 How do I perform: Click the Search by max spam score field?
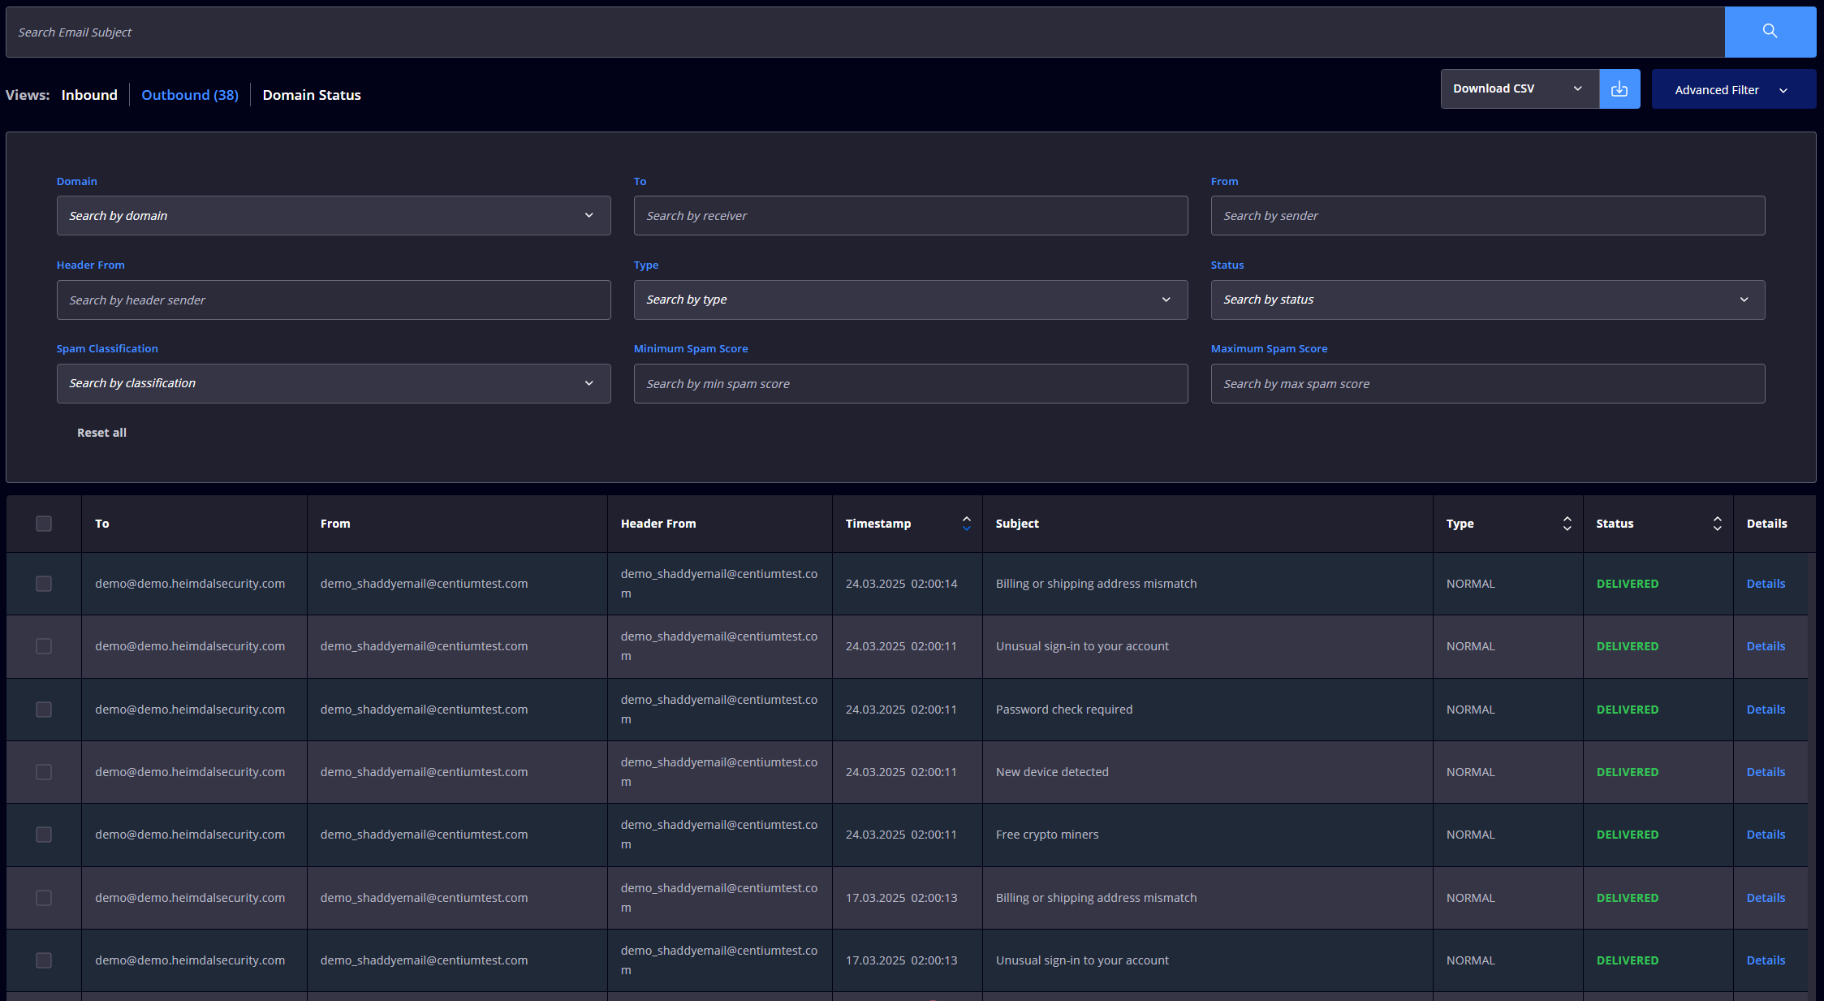coord(1488,383)
